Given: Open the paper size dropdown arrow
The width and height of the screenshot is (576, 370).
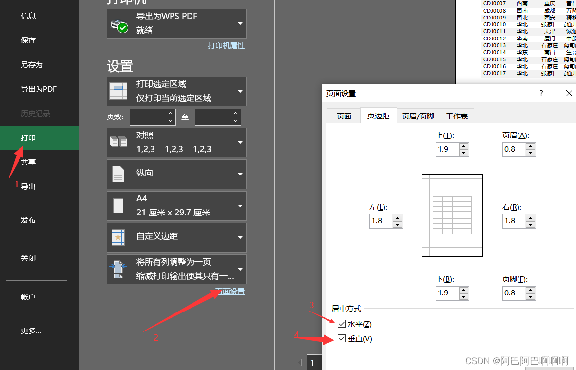Looking at the screenshot, I should [239, 206].
